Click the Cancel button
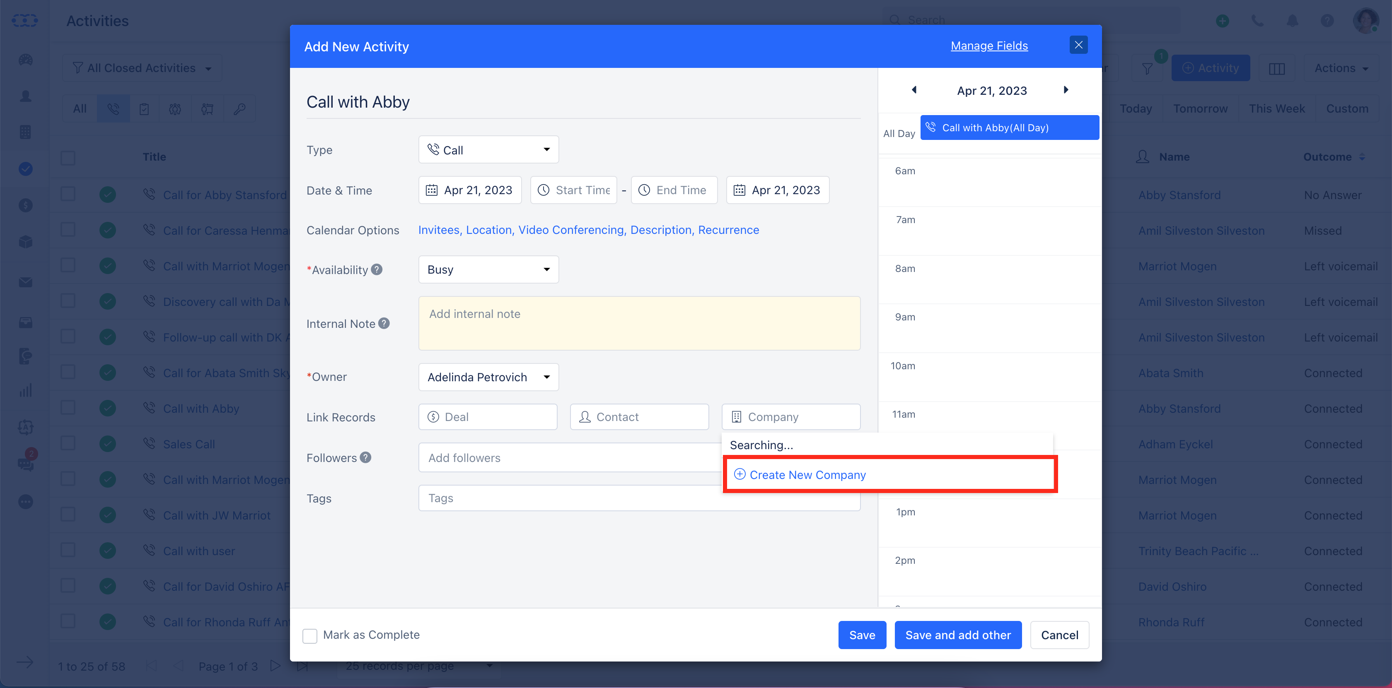Viewport: 1392px width, 688px height. [1059, 635]
